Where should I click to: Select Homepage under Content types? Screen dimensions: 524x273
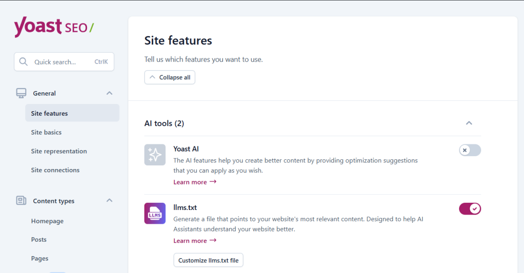[47, 221]
